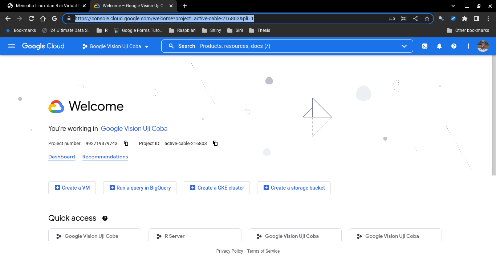Copy the project ID
Screen dimensions: 496x261
(215, 143)
